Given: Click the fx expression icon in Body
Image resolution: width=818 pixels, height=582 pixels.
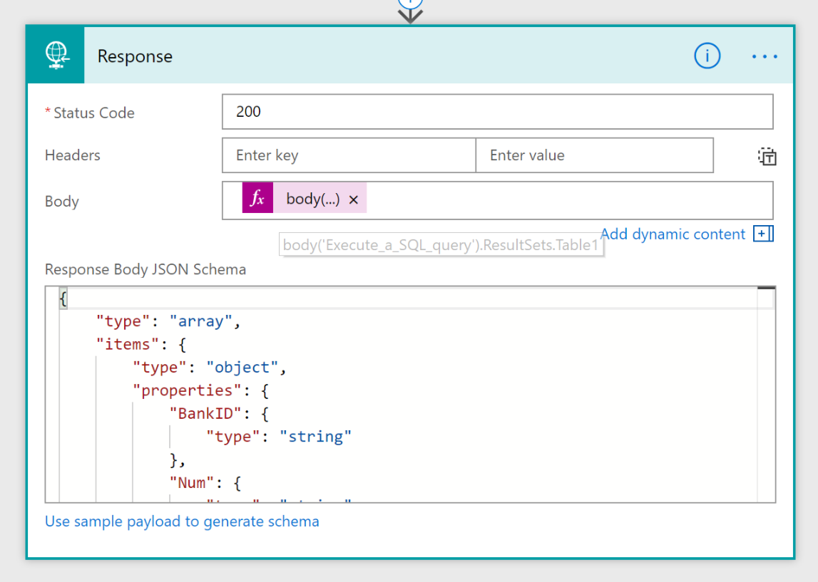Looking at the screenshot, I should pyautogui.click(x=257, y=199).
